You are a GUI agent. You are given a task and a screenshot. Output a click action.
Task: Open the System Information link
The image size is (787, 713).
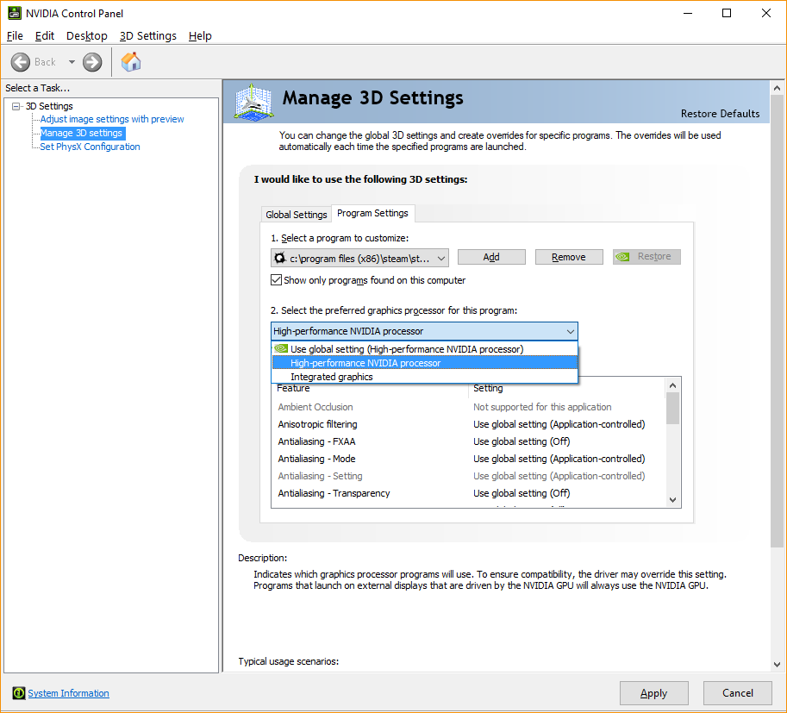pos(68,693)
